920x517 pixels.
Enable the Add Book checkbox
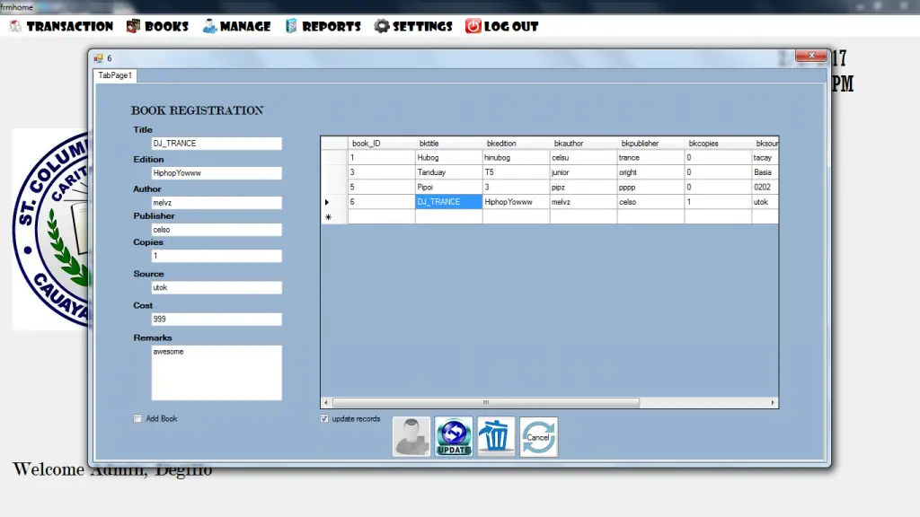pos(137,418)
